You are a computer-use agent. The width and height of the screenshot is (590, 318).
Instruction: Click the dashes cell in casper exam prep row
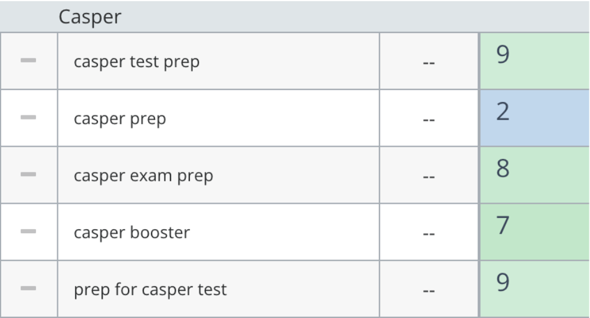pyautogui.click(x=429, y=175)
